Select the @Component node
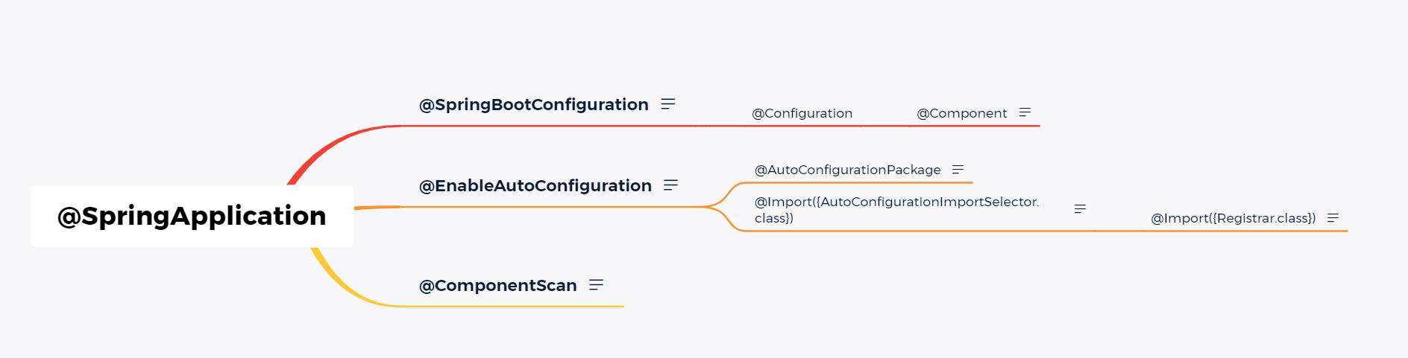Image resolution: width=1408 pixels, height=358 pixels. point(962,113)
